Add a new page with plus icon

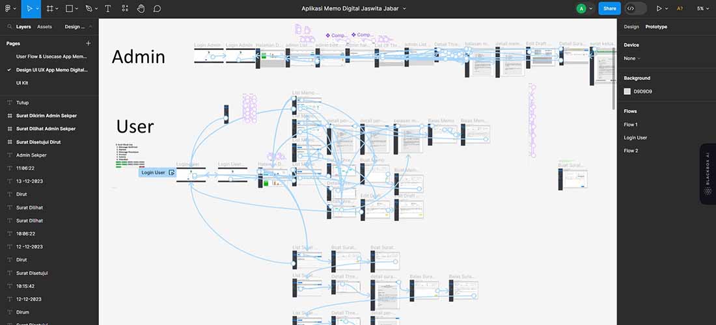[89, 44]
